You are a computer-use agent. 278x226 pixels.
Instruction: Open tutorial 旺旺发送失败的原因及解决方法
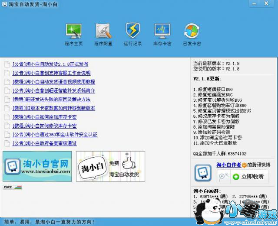(51, 99)
